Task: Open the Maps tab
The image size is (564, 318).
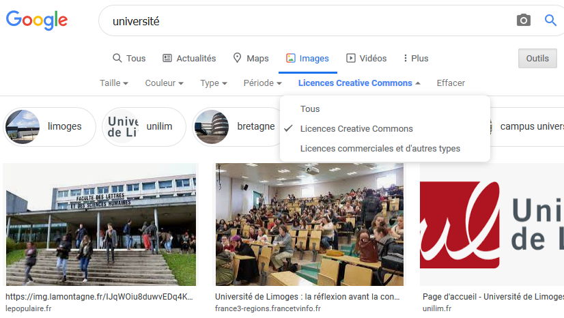Action: [x=251, y=59]
